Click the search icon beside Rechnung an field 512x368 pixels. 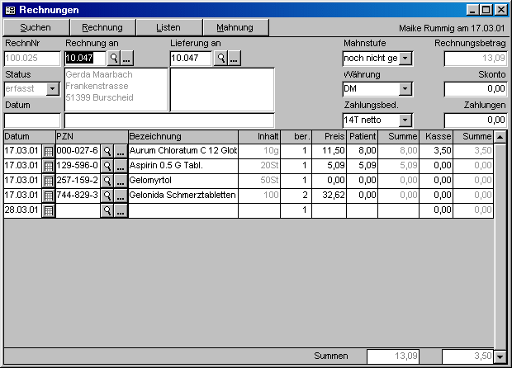pos(114,59)
